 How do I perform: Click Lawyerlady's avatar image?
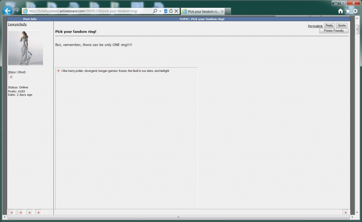coord(25,48)
